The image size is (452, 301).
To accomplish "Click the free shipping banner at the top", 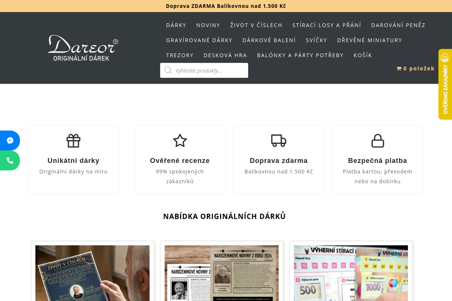I will point(226,6).
